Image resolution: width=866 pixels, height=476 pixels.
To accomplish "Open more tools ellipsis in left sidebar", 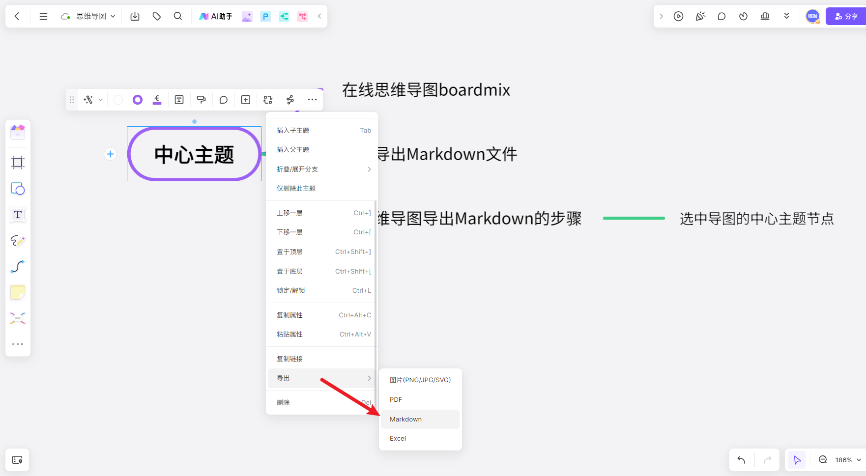I will pos(18,344).
